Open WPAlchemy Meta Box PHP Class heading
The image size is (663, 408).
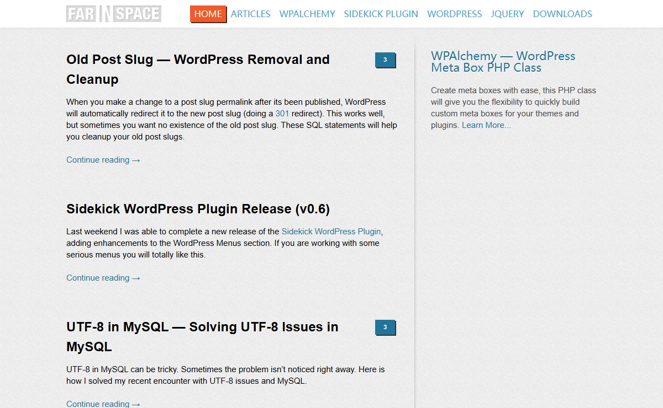pos(503,62)
